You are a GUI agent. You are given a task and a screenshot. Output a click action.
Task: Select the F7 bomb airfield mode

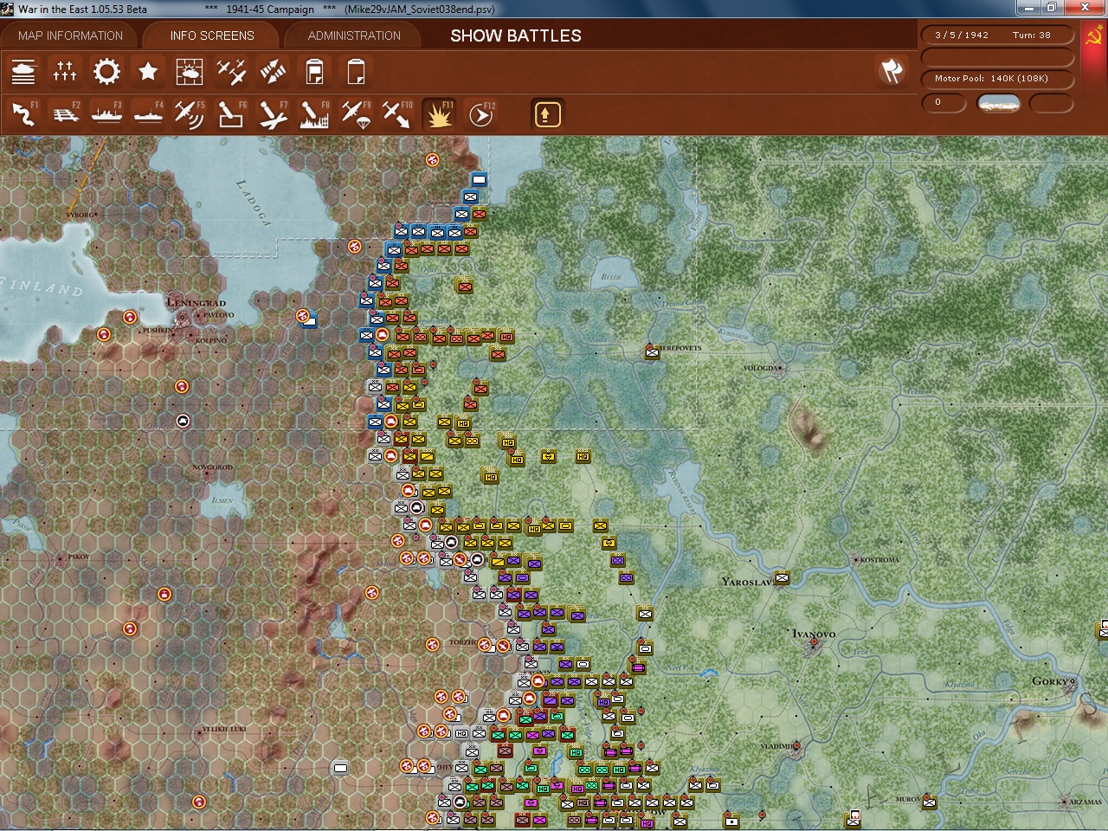click(x=273, y=114)
